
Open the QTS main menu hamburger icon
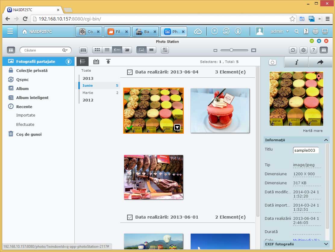tap(10, 31)
